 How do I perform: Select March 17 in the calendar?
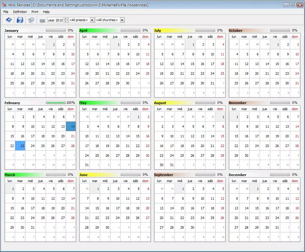(x=31, y=208)
